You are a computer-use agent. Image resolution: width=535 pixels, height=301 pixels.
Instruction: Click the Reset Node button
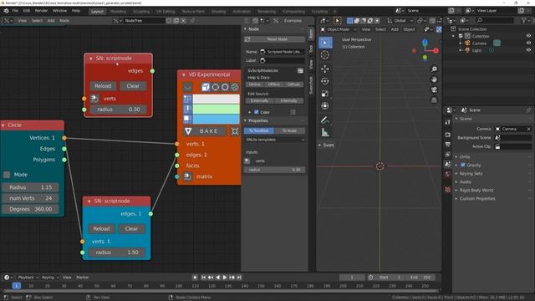pos(275,39)
